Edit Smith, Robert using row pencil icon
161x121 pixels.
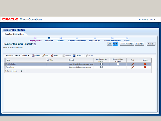coord(133,64)
